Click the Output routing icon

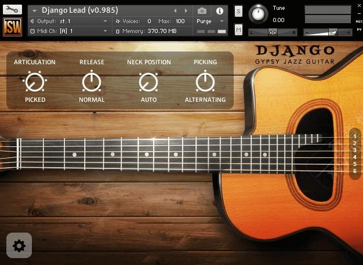[32, 21]
